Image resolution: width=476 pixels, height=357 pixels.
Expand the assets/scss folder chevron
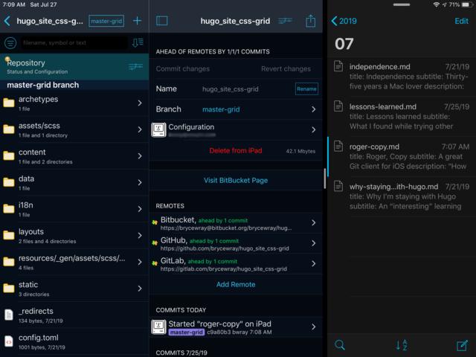(x=140, y=129)
